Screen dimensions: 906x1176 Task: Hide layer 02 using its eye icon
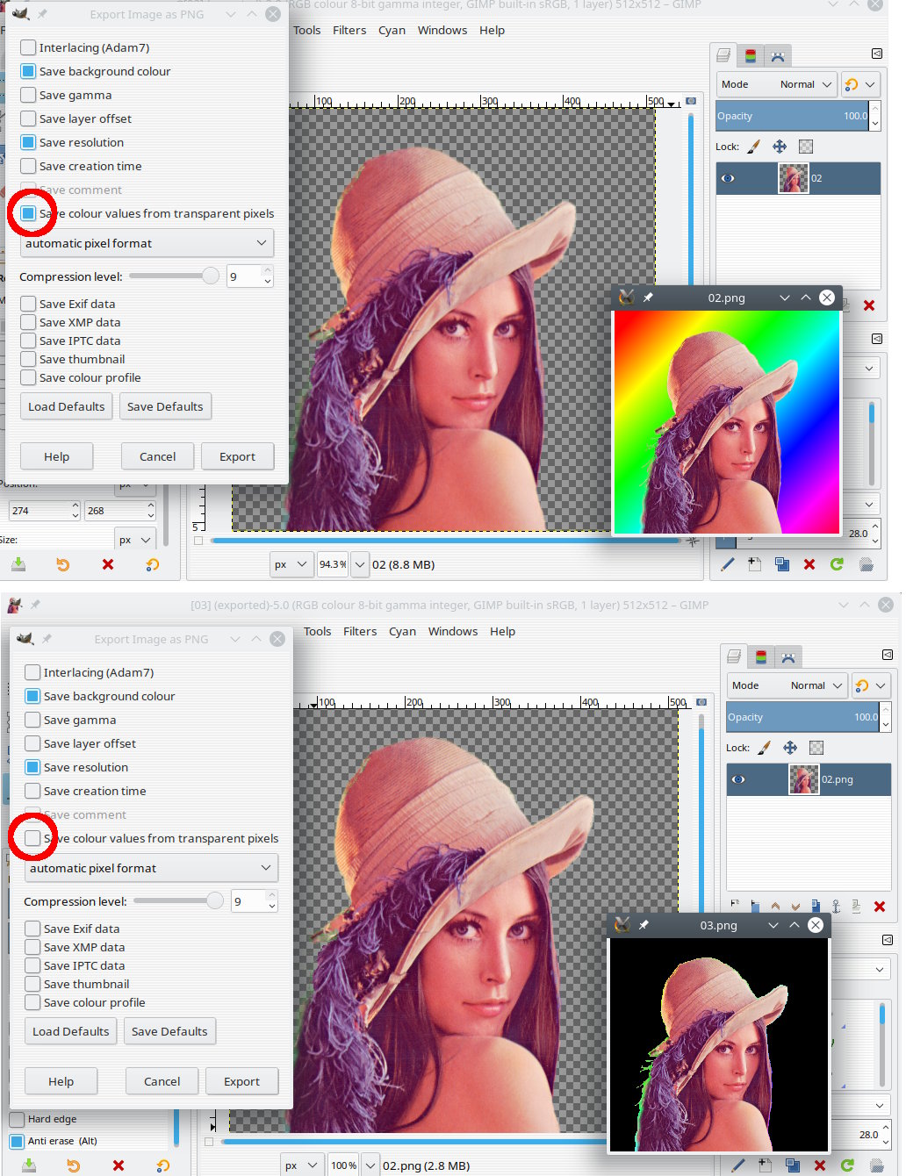pyautogui.click(x=728, y=178)
